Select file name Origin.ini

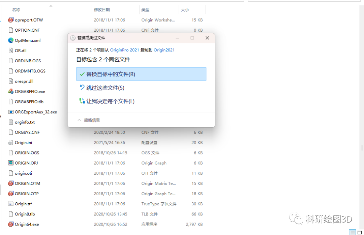(x=24, y=142)
